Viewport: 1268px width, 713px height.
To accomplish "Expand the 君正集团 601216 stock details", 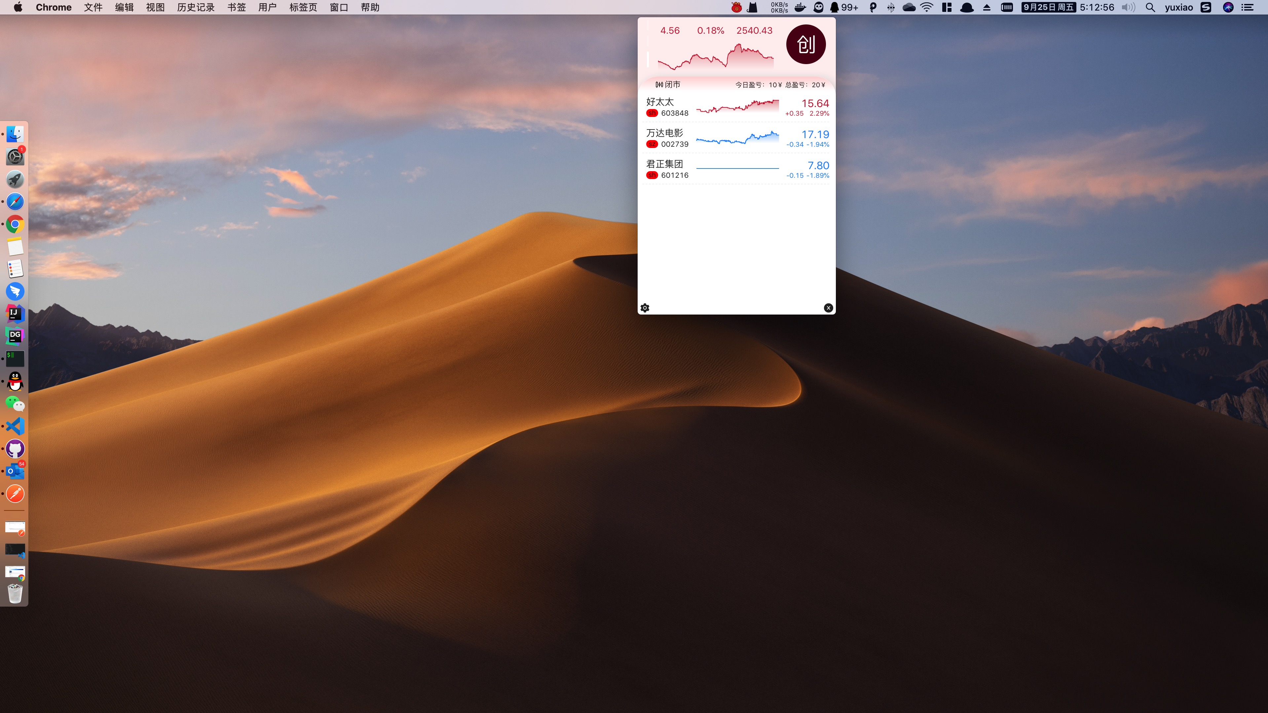I will pos(736,169).
